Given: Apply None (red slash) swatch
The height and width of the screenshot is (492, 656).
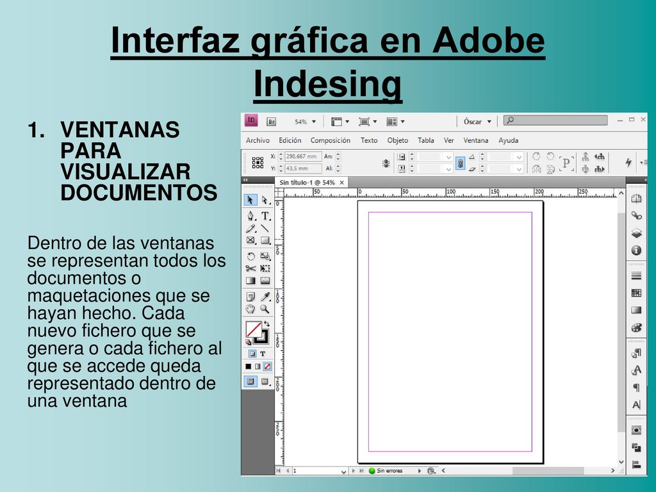Looking at the screenshot, I should point(267,366).
